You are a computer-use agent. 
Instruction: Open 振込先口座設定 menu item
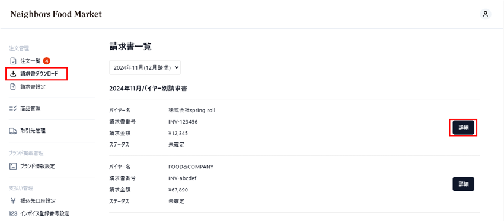(x=33, y=201)
